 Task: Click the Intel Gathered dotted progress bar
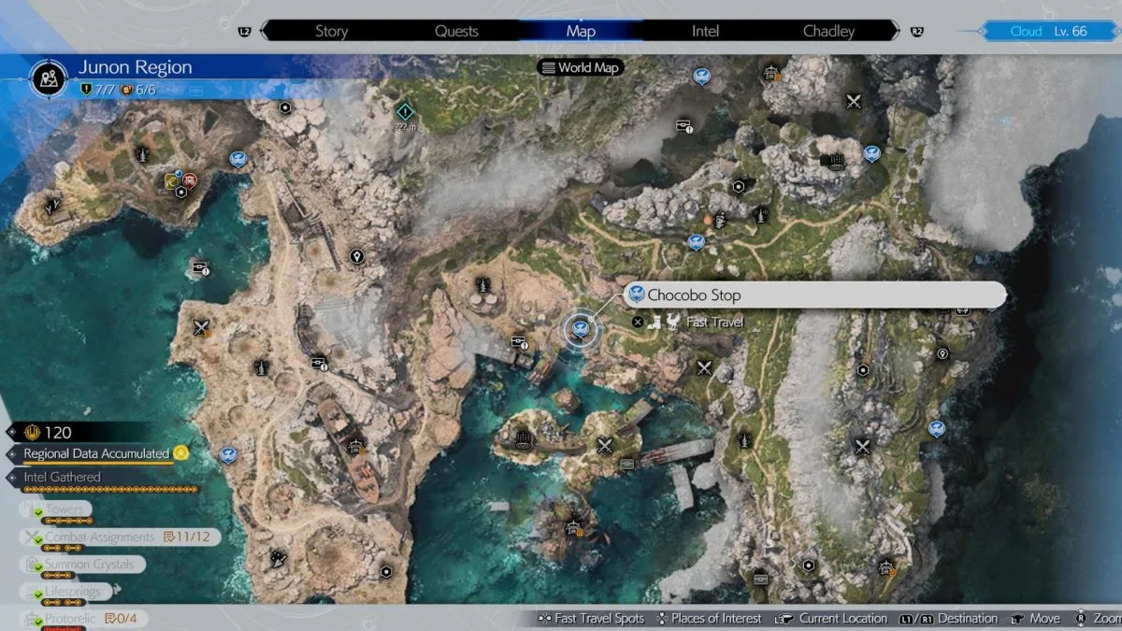click(111, 489)
